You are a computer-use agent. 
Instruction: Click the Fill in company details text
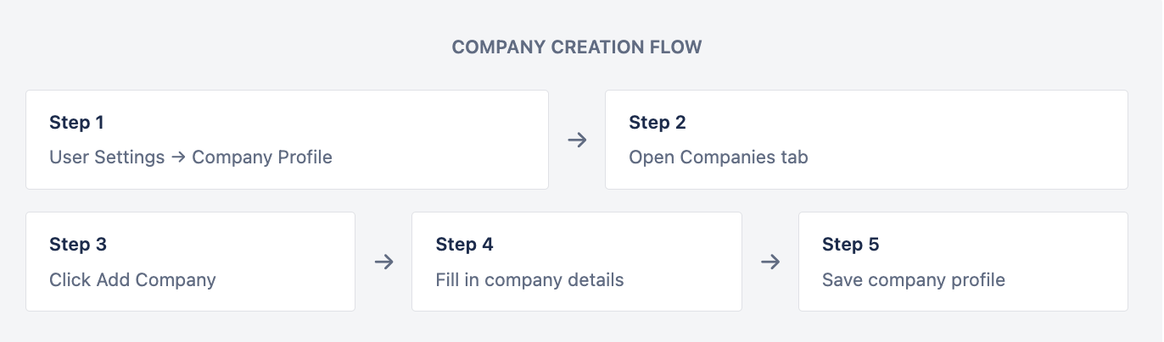pos(529,279)
